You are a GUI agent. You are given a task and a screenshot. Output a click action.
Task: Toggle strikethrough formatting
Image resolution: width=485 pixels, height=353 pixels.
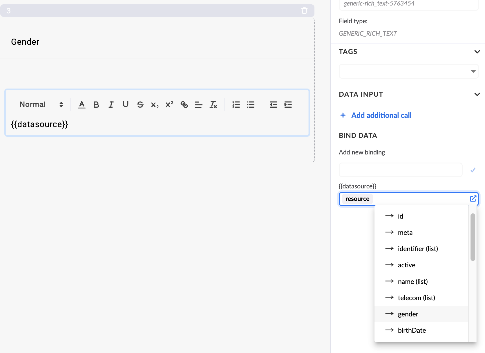click(140, 105)
